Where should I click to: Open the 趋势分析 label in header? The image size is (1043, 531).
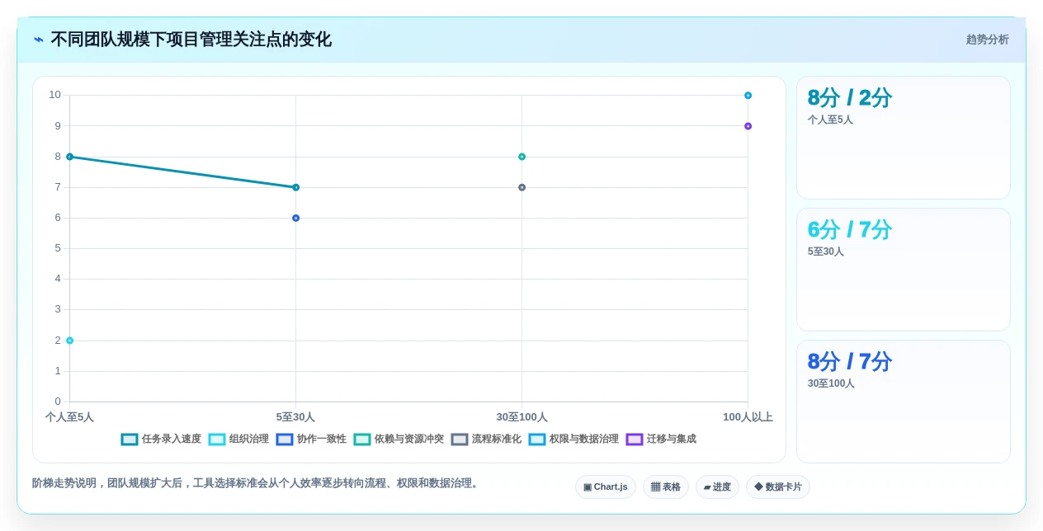point(988,40)
